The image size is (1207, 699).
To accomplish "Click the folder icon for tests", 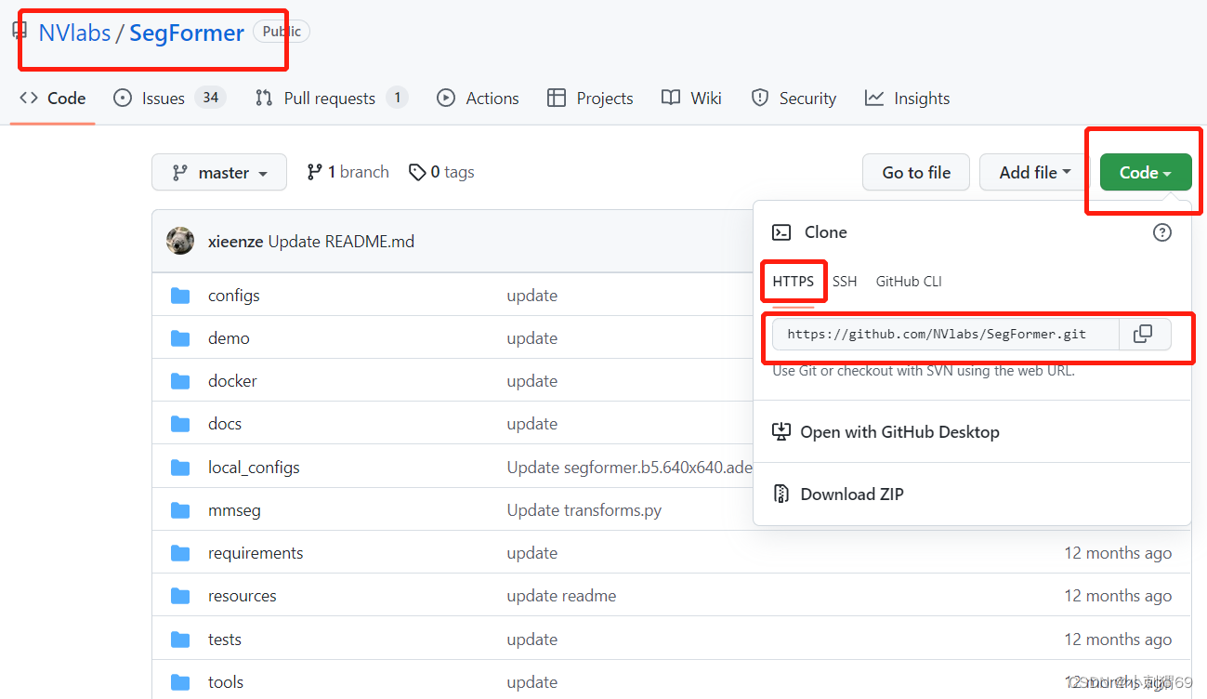I will click(180, 639).
